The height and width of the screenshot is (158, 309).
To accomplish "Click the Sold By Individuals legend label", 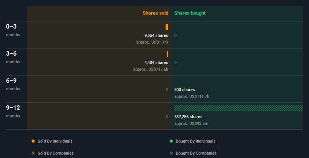I will coord(55,141).
